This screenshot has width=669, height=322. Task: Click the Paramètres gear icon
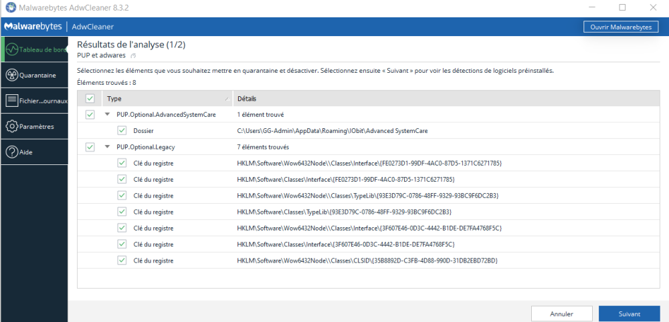(x=12, y=126)
